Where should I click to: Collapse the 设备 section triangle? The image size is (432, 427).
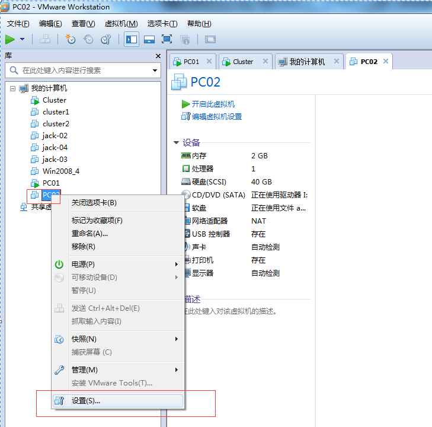(176, 143)
